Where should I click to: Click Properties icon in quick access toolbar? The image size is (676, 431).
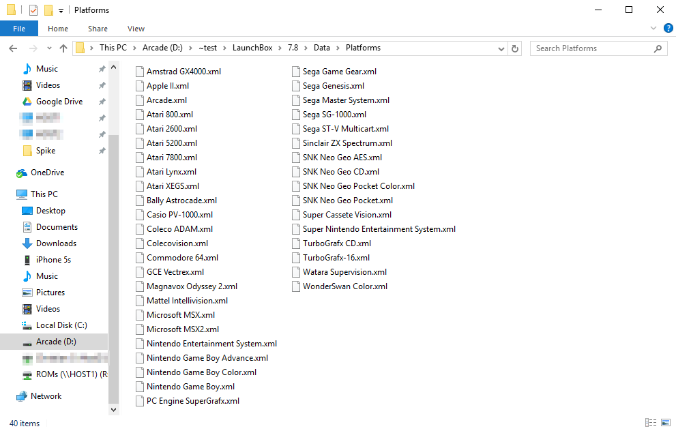pos(33,10)
